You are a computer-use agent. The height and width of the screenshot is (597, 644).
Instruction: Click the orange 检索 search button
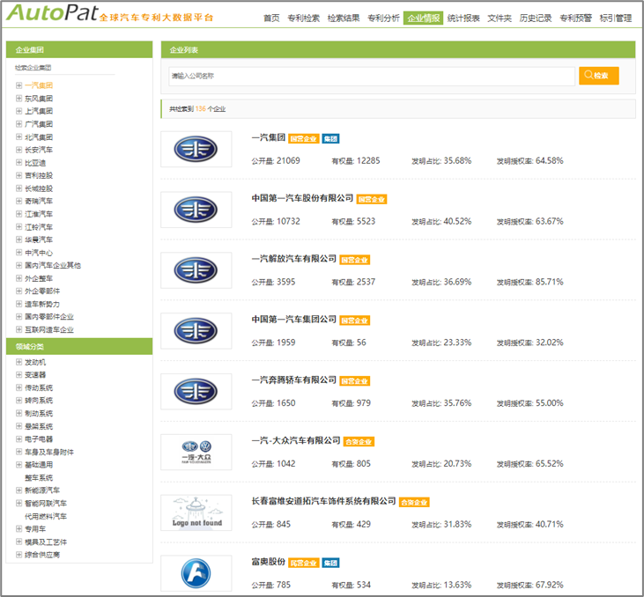pos(599,76)
